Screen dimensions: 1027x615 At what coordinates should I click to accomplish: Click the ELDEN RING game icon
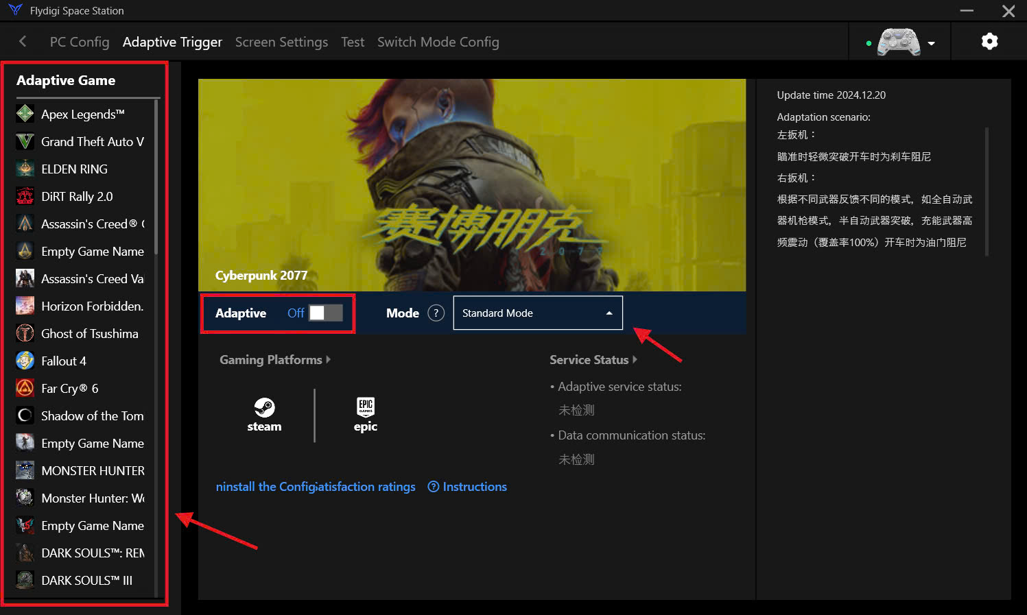click(x=25, y=169)
